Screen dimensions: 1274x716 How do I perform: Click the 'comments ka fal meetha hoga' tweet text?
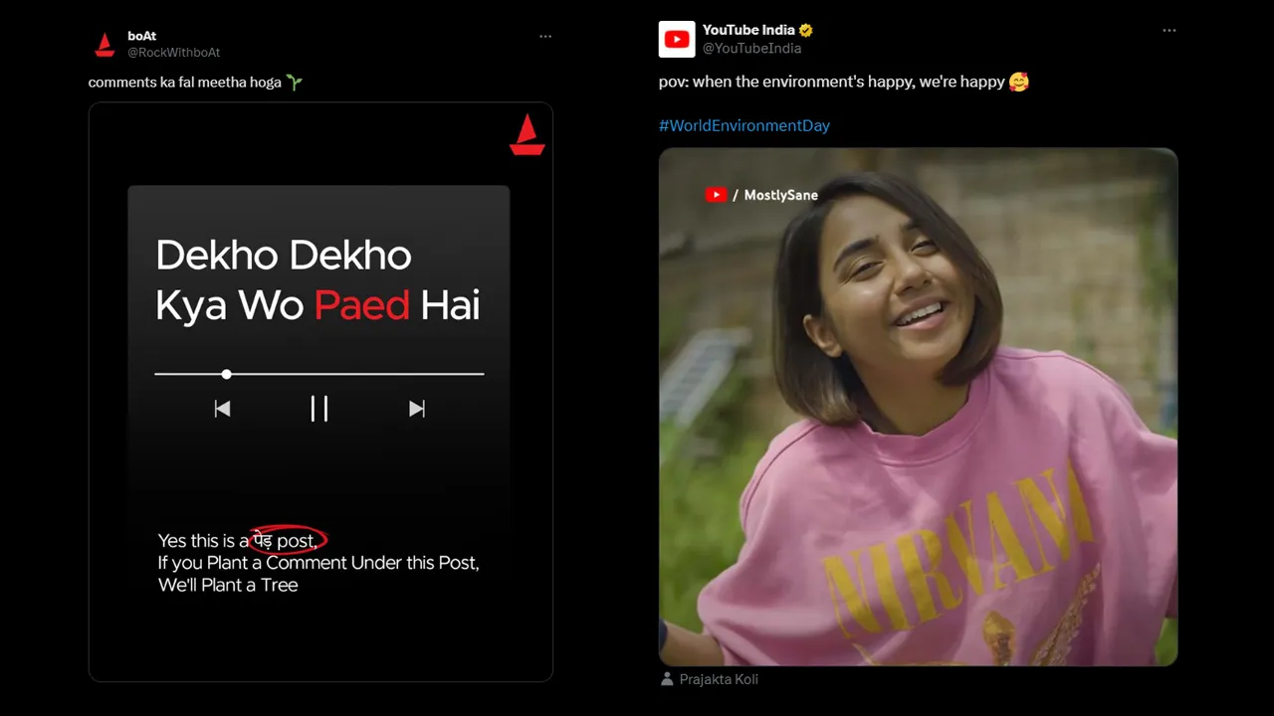point(185,83)
